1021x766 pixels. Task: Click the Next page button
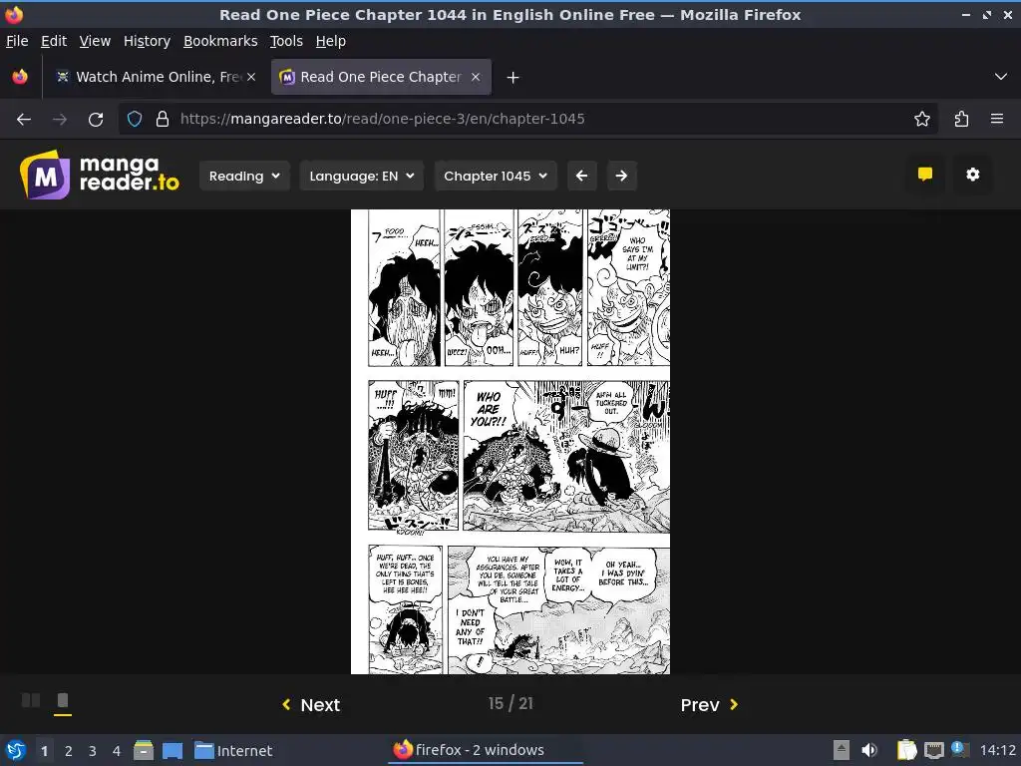(311, 705)
